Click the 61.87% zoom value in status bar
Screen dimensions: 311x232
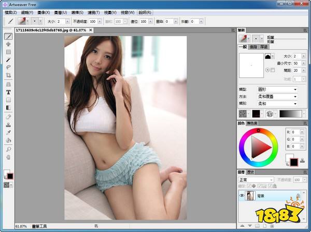click(x=21, y=226)
